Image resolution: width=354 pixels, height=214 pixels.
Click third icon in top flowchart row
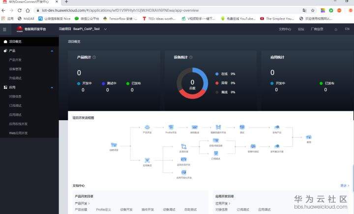point(195,127)
